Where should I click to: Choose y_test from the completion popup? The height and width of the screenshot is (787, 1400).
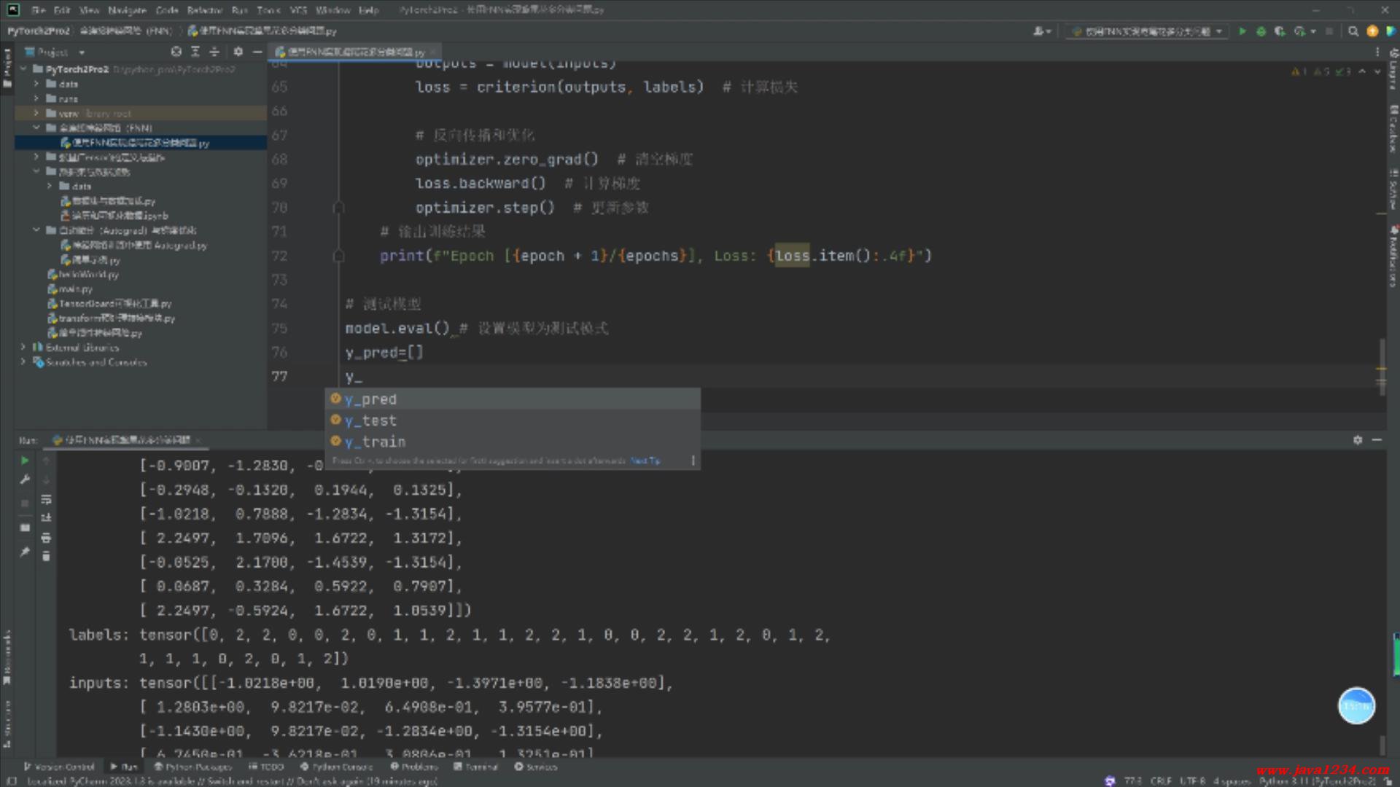click(x=370, y=420)
